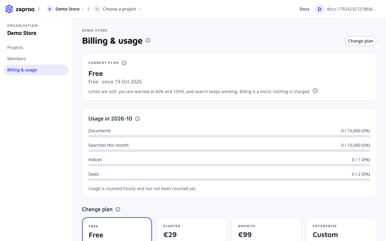The image size is (386, 241).
Task: Click the Documents '0 / 10,000 (0%)' value
Action: (356, 131)
